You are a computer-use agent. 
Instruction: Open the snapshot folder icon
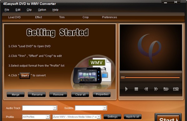[166, 89]
